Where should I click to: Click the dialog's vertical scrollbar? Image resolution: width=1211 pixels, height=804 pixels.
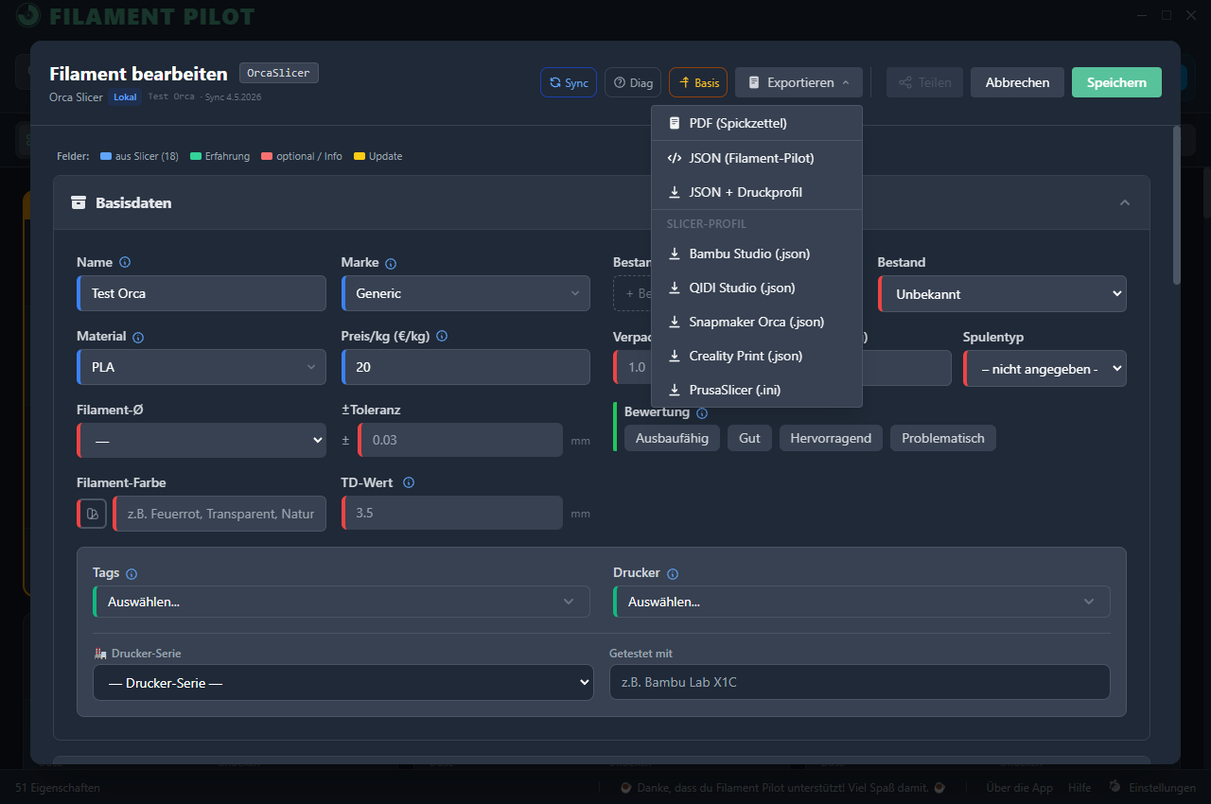coord(1176,204)
